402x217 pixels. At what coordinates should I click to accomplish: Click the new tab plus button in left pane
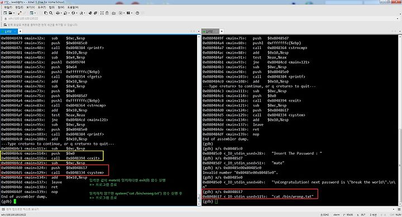click(20, 31)
